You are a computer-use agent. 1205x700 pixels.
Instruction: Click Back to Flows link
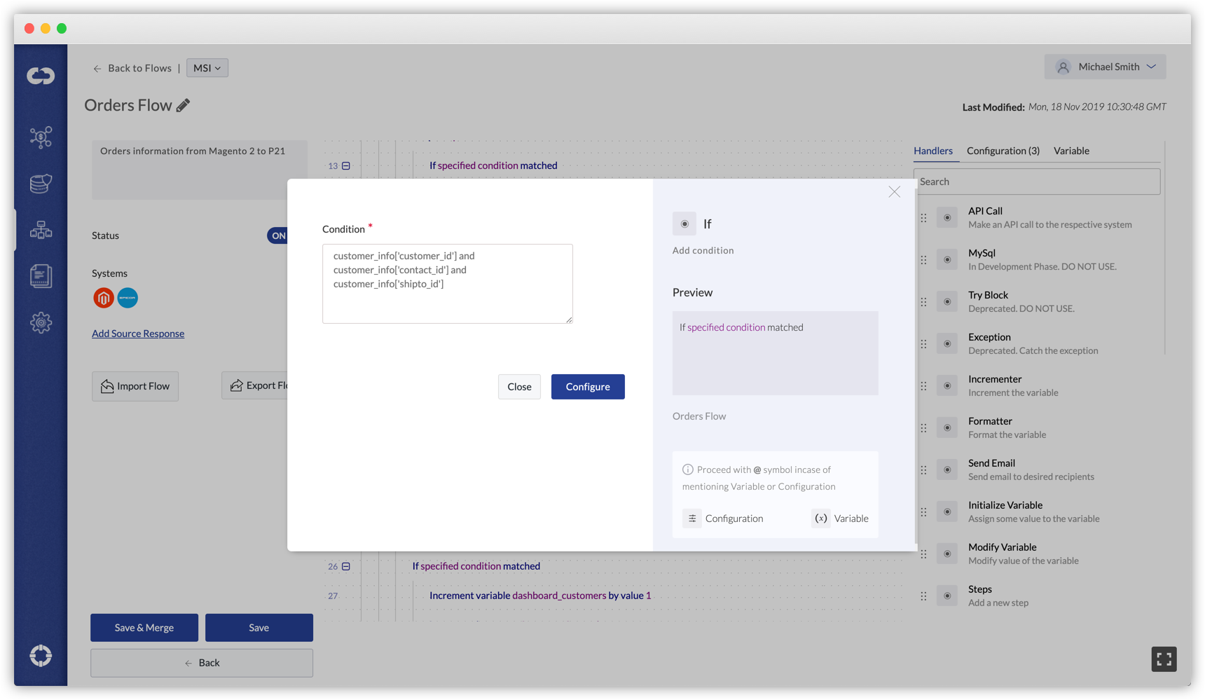[132, 68]
